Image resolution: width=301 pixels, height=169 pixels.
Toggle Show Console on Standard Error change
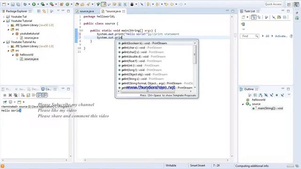[x=45, y=95]
